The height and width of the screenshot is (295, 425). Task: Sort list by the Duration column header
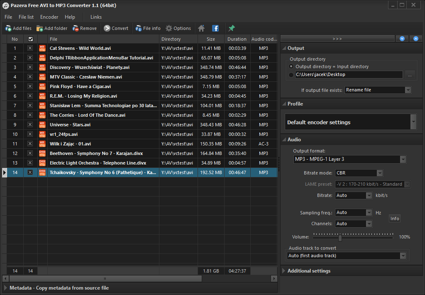[x=237, y=39]
